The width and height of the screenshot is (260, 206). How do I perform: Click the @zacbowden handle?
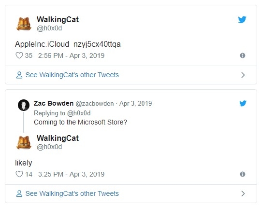click(x=95, y=104)
